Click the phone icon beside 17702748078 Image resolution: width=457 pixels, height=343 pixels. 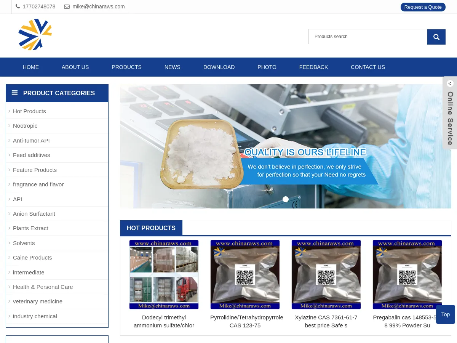tap(18, 6)
